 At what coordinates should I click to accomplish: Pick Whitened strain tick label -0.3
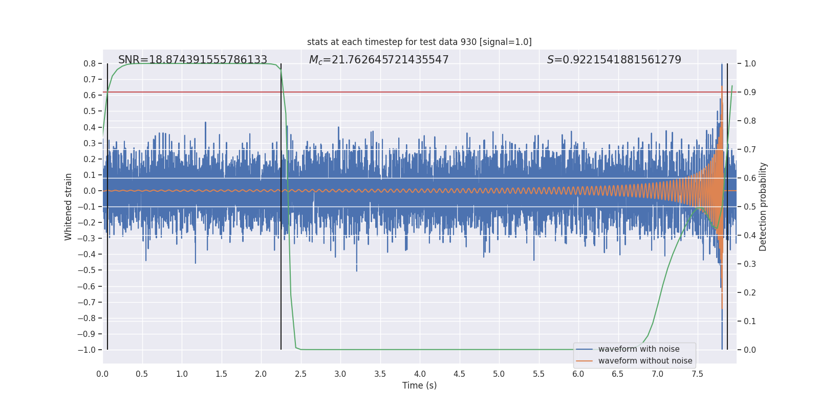[x=87, y=238]
